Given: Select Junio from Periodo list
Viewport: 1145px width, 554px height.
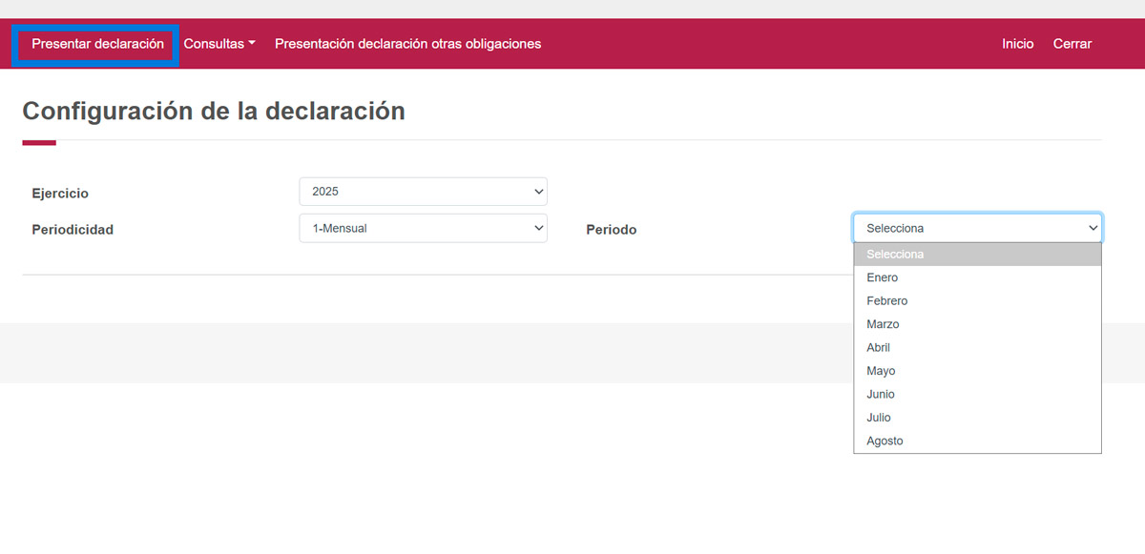Looking at the screenshot, I should 977,395.
